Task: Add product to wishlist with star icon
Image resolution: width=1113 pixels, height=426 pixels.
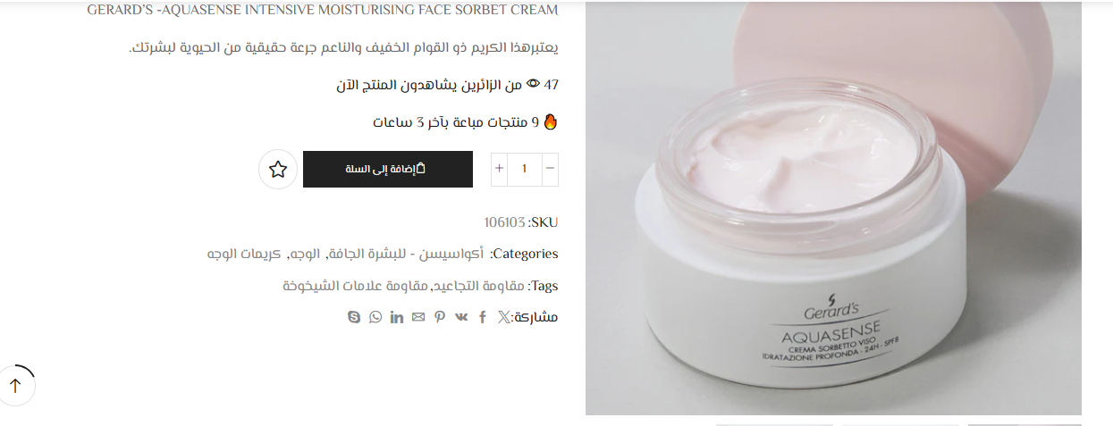Action: (x=278, y=169)
